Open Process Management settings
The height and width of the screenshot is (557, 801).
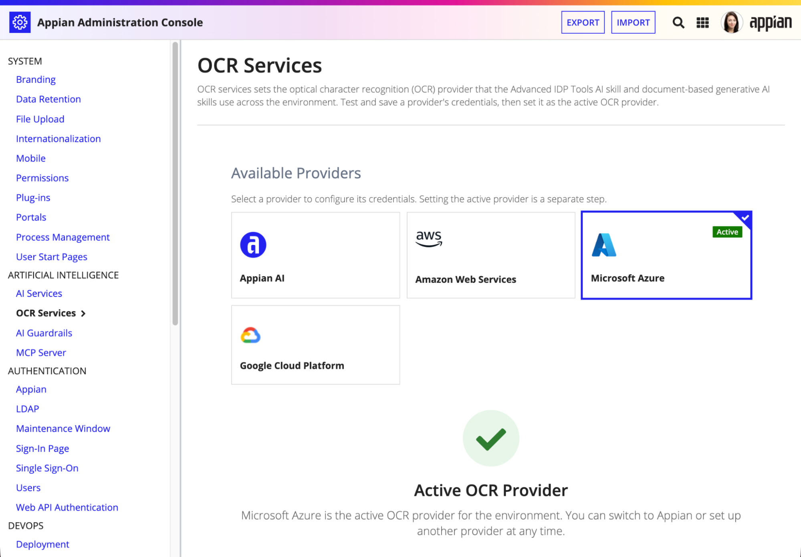pos(63,237)
